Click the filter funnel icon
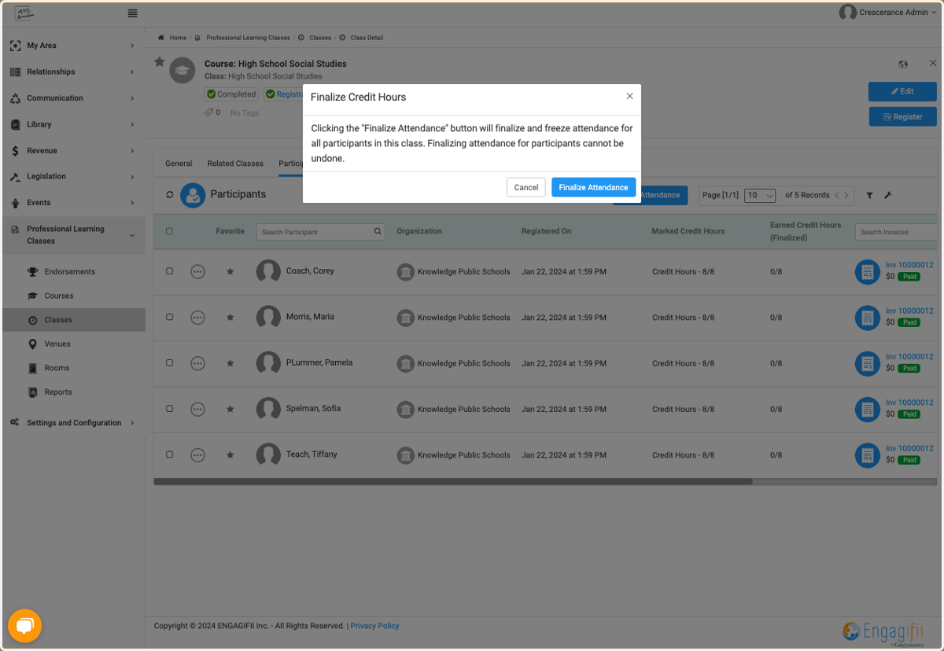 pyautogui.click(x=869, y=196)
